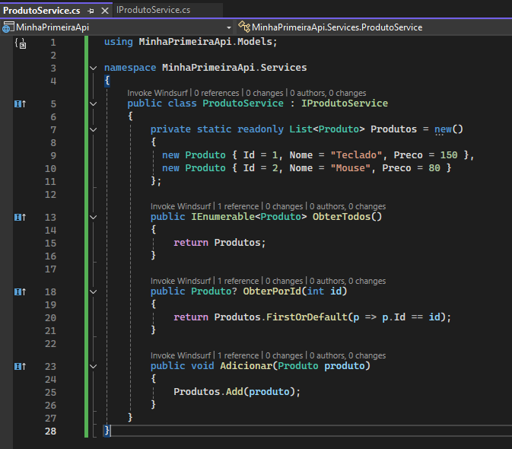512x449 pixels.
Task: Click the class icon beside MinhaPrimeiraApi.Services.ProdutoService
Action: (x=244, y=27)
